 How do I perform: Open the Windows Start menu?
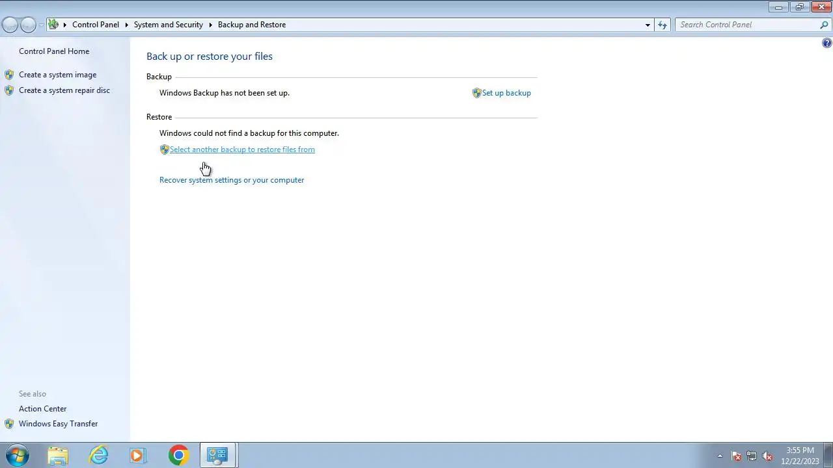tap(17, 456)
